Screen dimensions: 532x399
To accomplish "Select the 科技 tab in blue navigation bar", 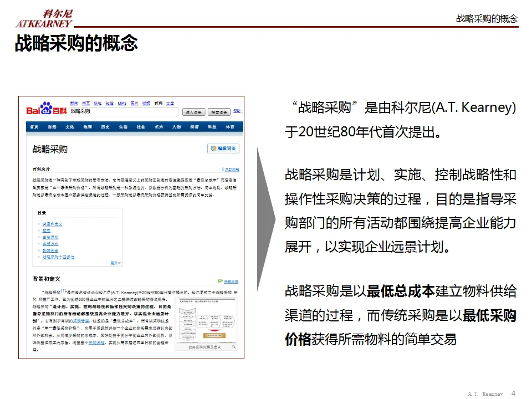I will coord(212,127).
